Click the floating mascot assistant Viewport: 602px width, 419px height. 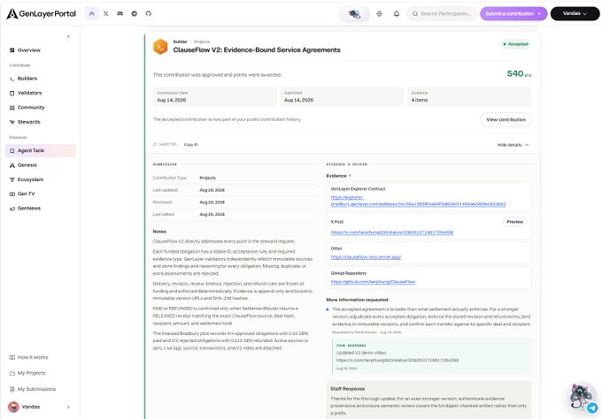point(580,396)
